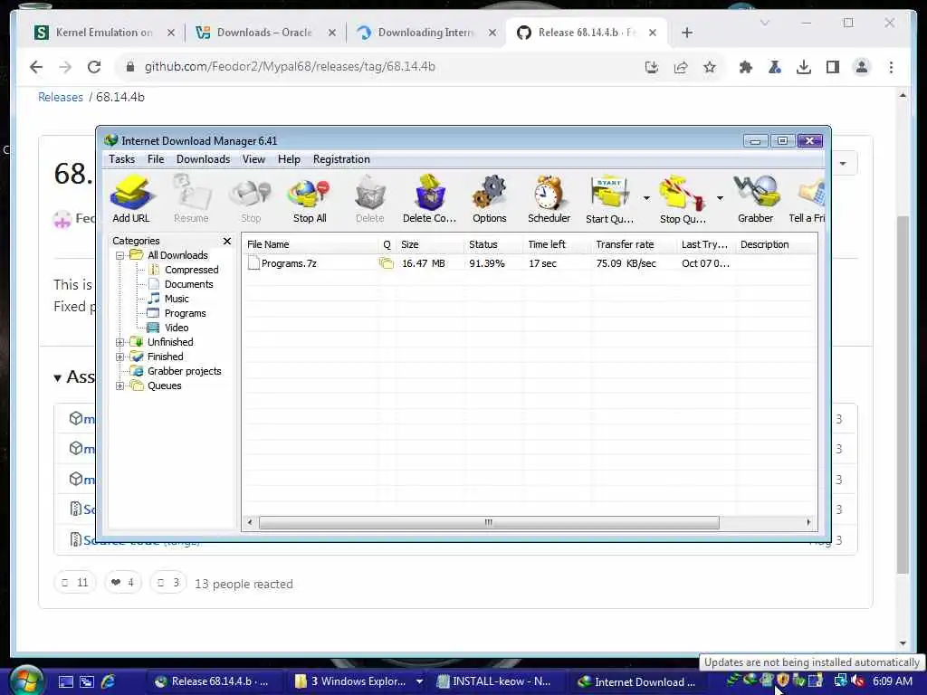Open the Scheduler clock icon

(550, 199)
